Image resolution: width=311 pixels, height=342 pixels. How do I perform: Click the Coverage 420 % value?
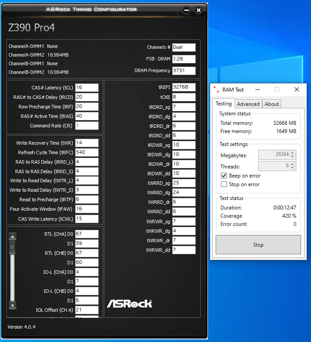[x=289, y=216]
